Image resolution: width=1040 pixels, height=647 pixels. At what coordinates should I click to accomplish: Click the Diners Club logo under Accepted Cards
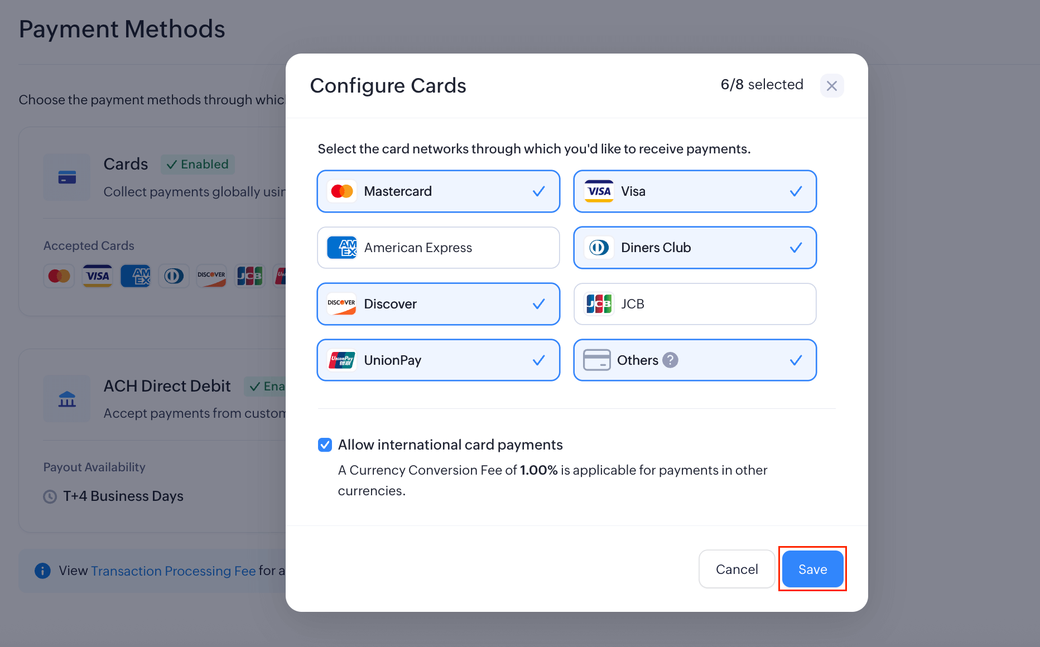coord(174,276)
